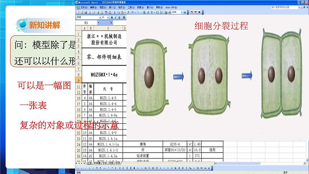Click the Name Box showing W9
Screen dimensions: 309x174
click(86, 23)
